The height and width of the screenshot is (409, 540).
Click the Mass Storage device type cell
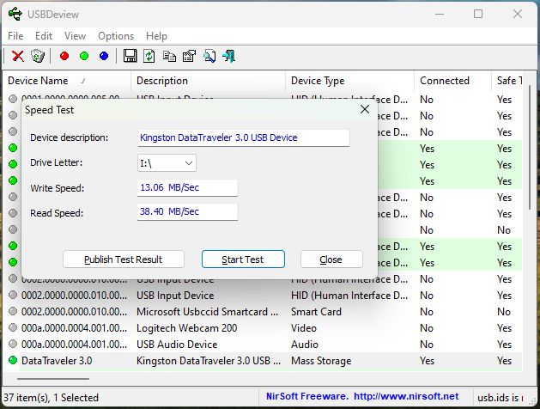pos(321,361)
